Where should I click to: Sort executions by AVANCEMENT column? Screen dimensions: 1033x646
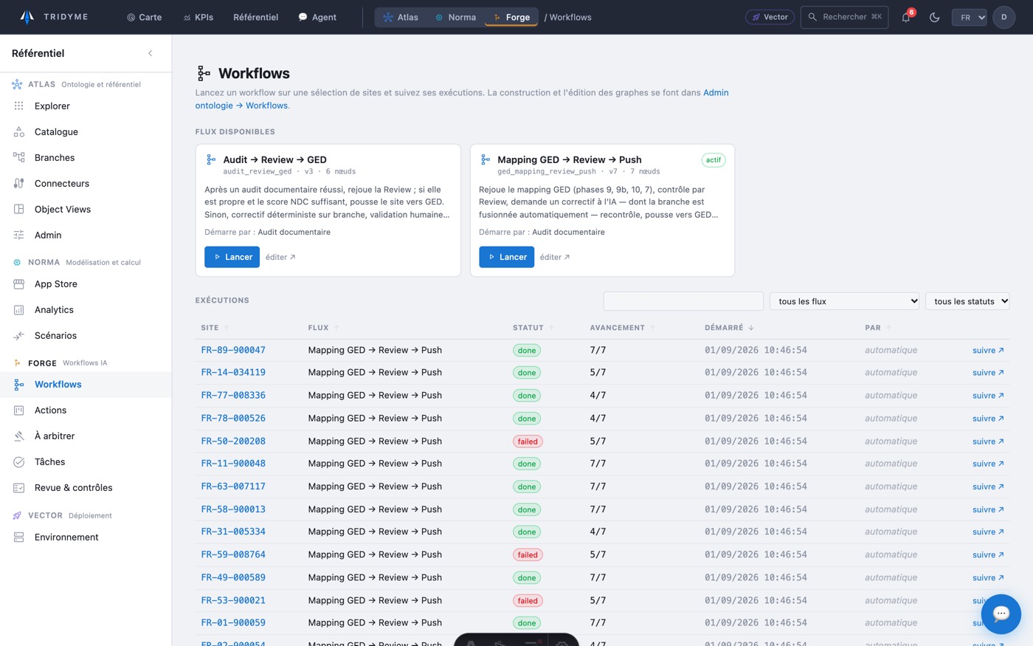[x=623, y=328]
